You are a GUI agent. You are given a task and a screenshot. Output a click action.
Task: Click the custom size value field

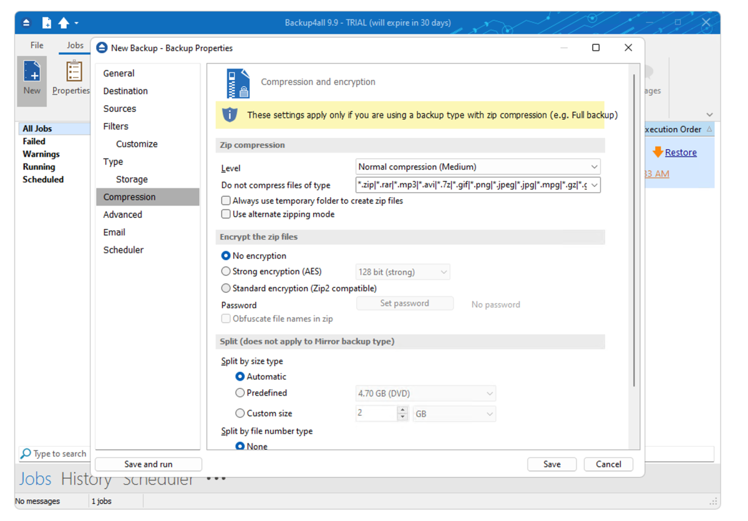[x=376, y=413]
